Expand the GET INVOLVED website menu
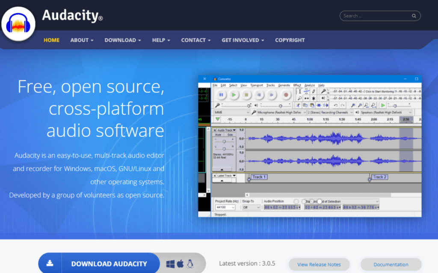 243,40
